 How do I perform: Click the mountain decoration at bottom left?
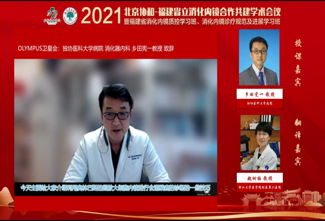coord(8,198)
